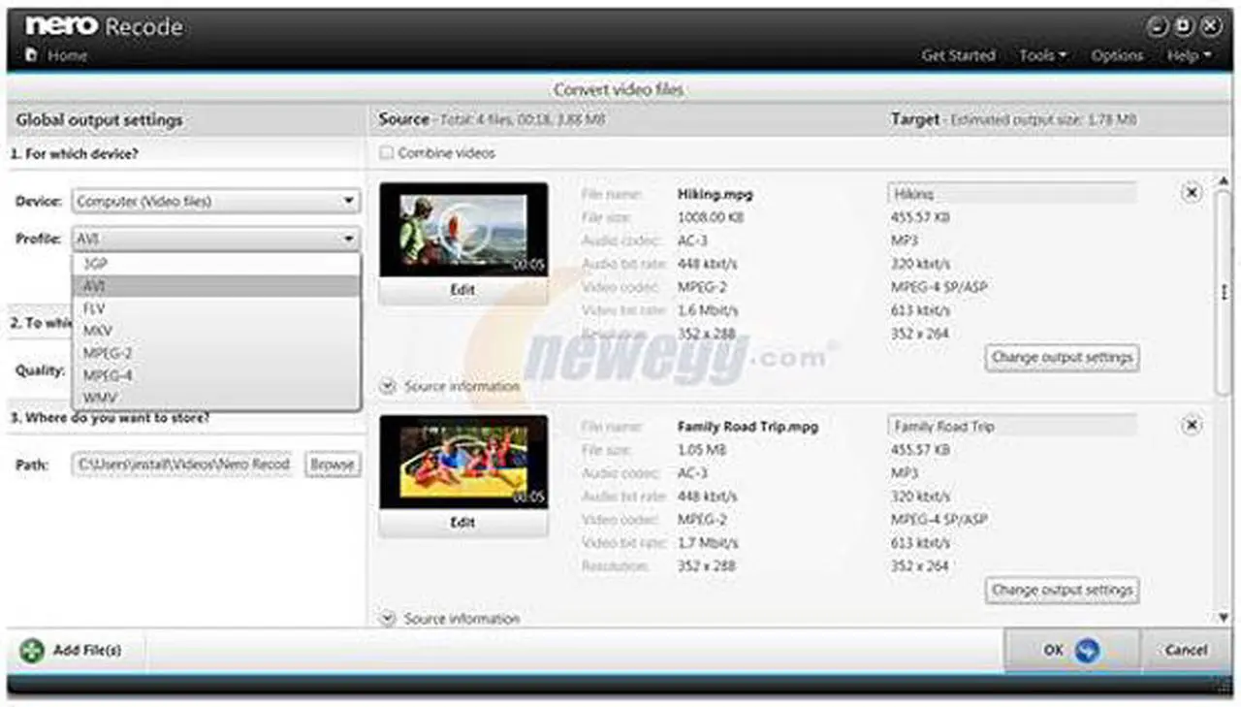Select 3GP from the profile list
The image size is (1241, 707).
coord(216,264)
